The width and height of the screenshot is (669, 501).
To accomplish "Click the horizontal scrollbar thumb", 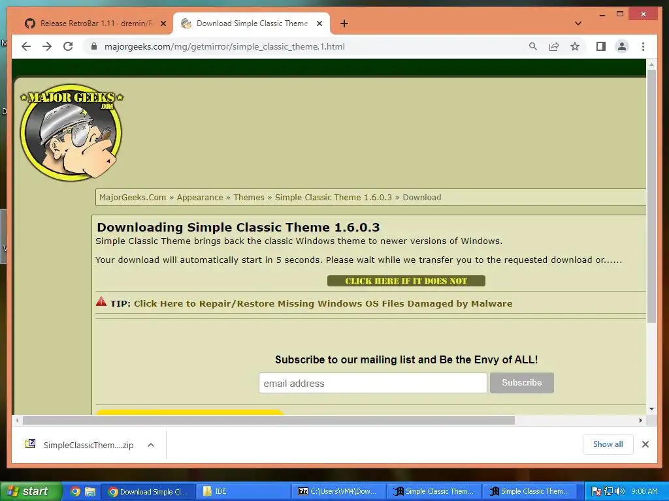I will (x=269, y=421).
